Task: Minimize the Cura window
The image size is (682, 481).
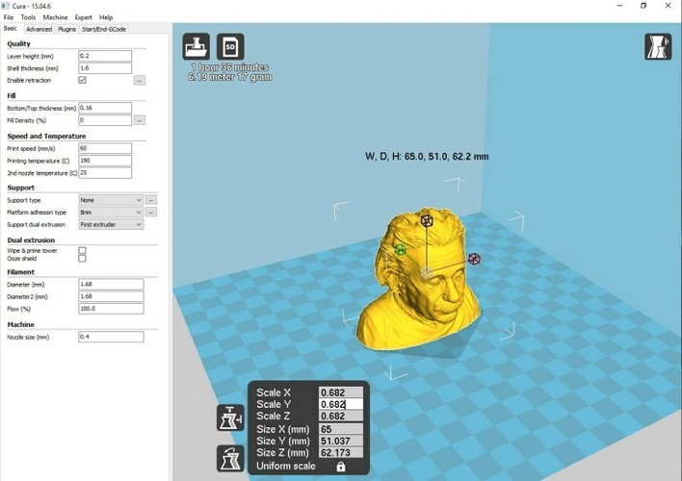Action: (619, 6)
